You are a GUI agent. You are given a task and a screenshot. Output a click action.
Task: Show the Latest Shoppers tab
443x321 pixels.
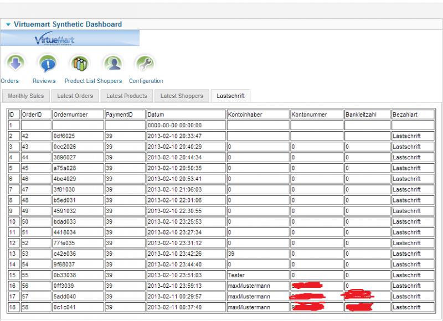[x=181, y=96]
